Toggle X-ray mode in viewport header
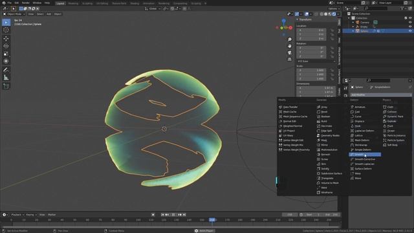The height and width of the screenshot is (233, 414). (316, 14)
